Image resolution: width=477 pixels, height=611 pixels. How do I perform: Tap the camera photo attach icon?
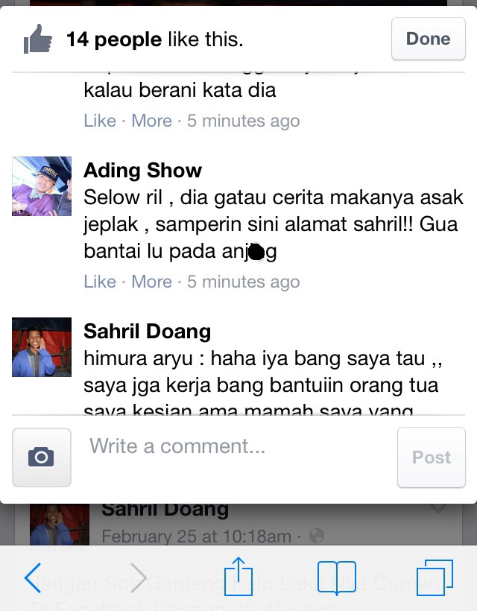(x=42, y=458)
